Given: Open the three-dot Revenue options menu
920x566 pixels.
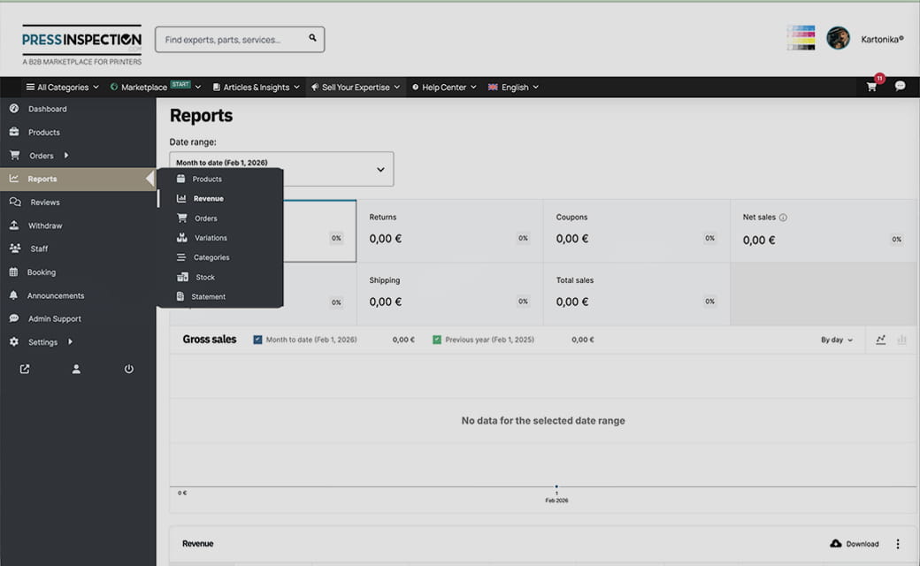Looking at the screenshot, I should pyautogui.click(x=898, y=544).
